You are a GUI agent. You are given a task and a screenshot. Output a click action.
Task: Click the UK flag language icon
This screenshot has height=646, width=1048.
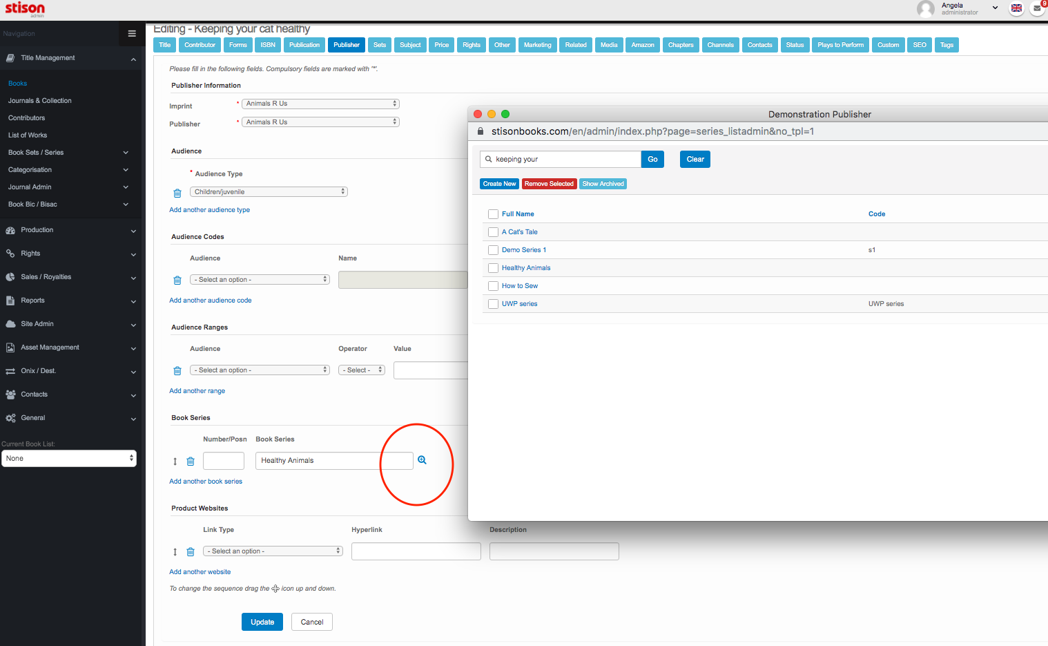(1016, 9)
